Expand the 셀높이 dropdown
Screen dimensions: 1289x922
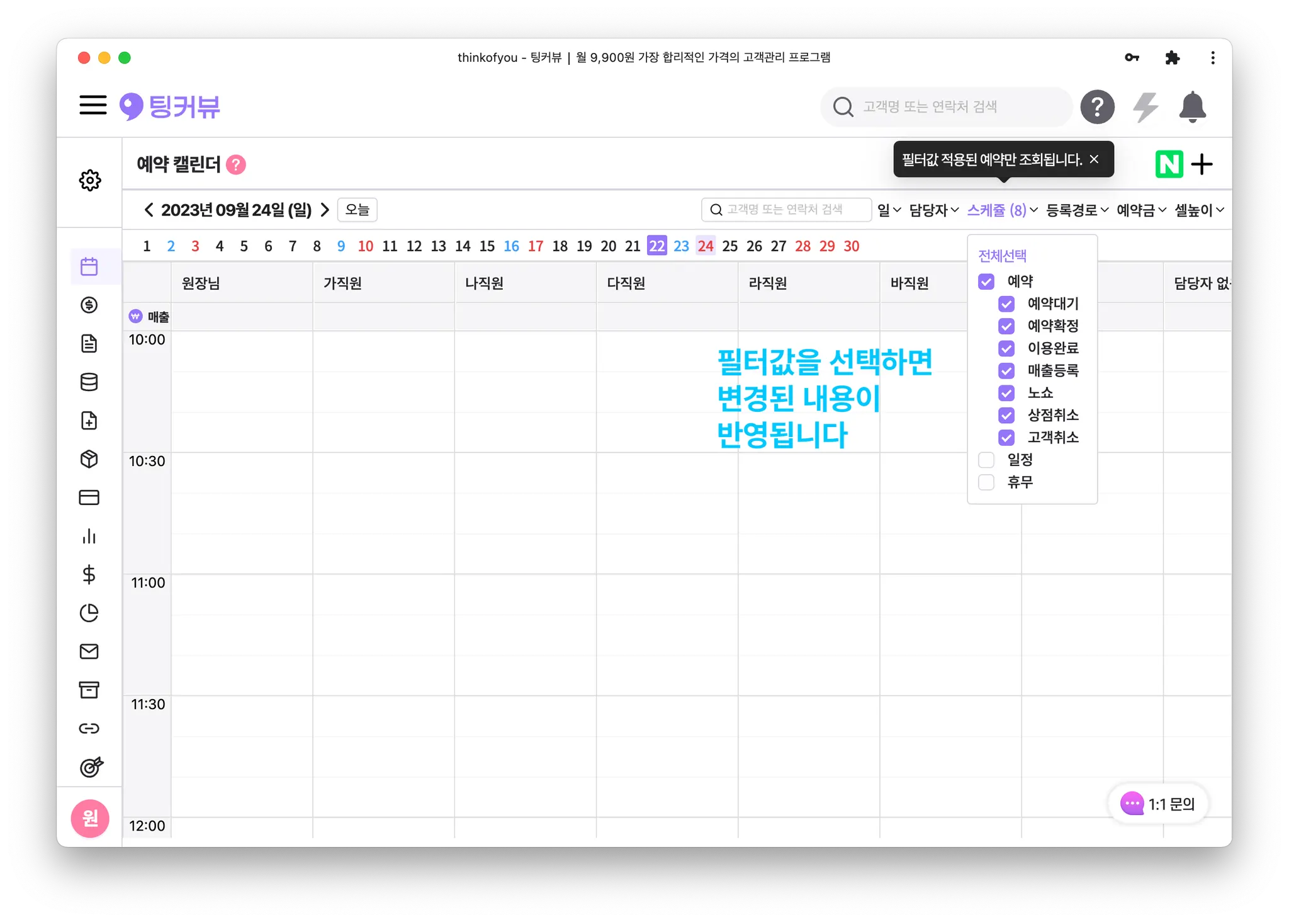click(x=1198, y=210)
